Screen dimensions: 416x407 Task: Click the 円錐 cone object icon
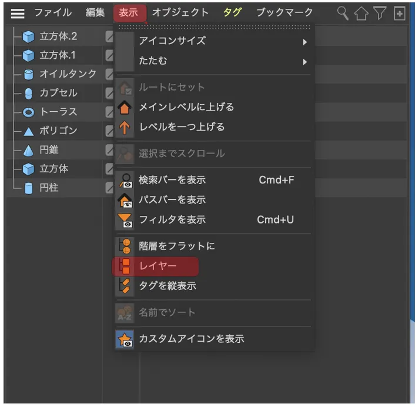(28, 150)
